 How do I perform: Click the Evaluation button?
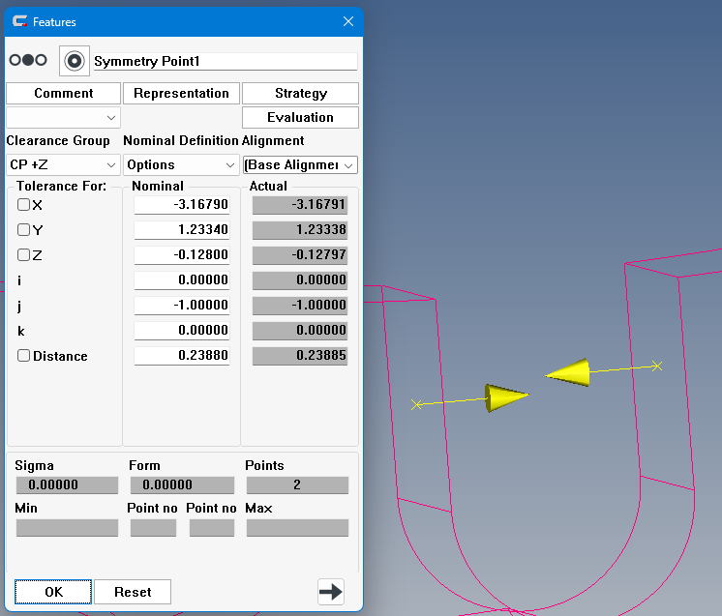click(x=300, y=117)
